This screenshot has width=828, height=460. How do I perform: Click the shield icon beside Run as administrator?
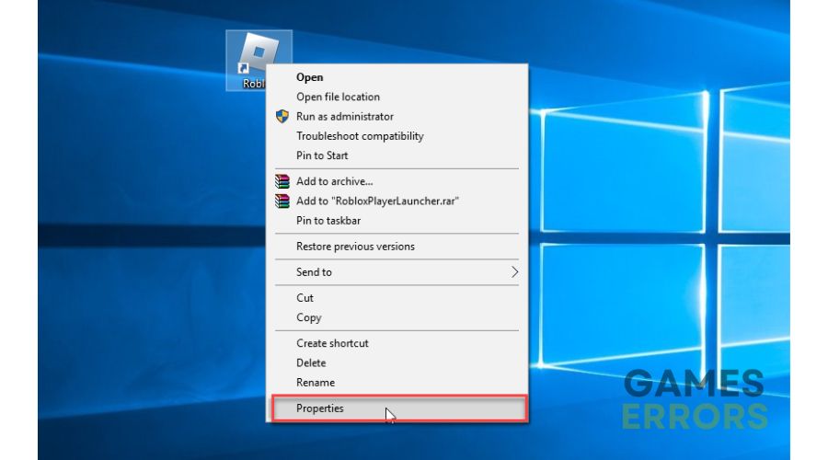282,116
